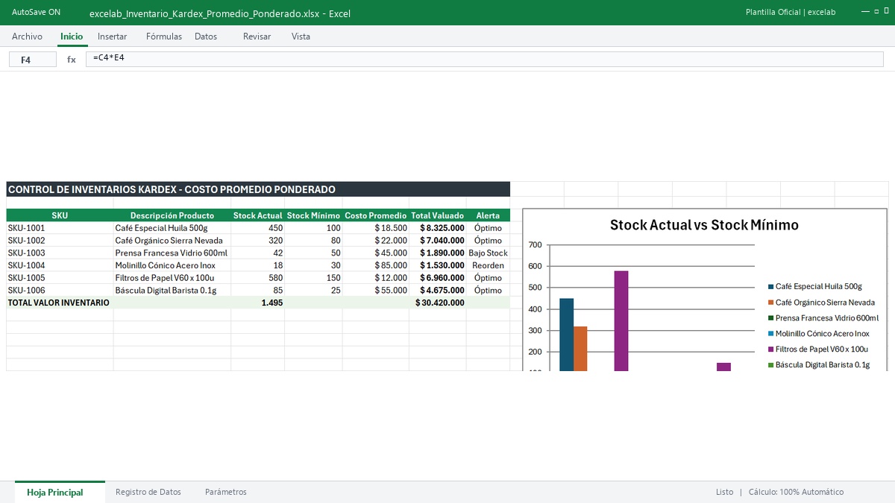Switch to the Fórmulas tab
Viewport: 895px width, 503px height.
164,37
